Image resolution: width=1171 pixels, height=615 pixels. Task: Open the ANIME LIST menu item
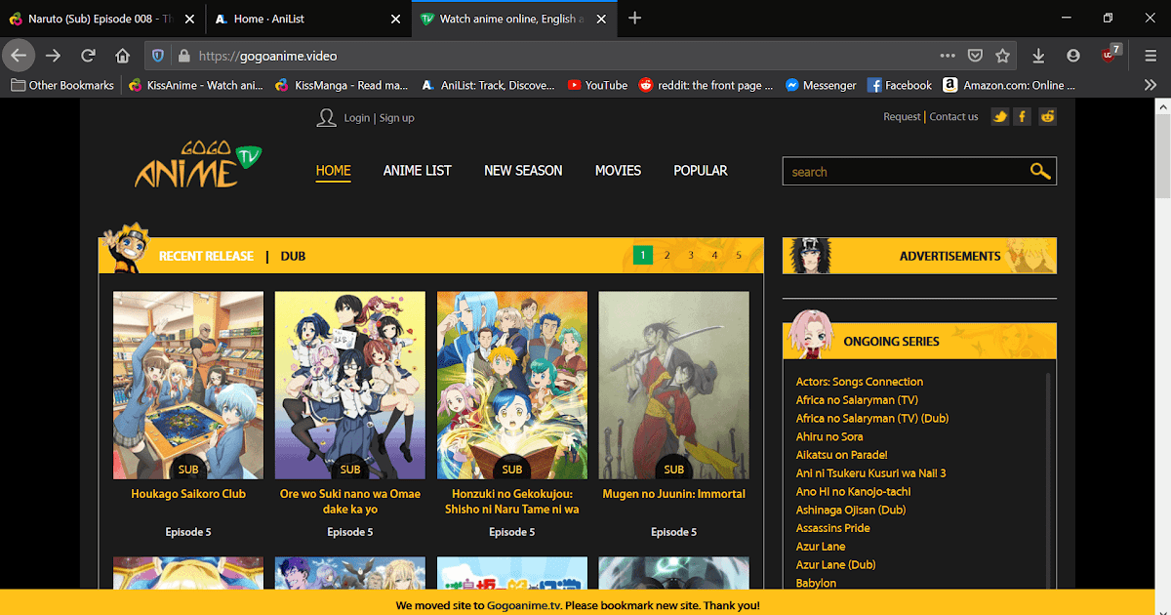click(417, 170)
